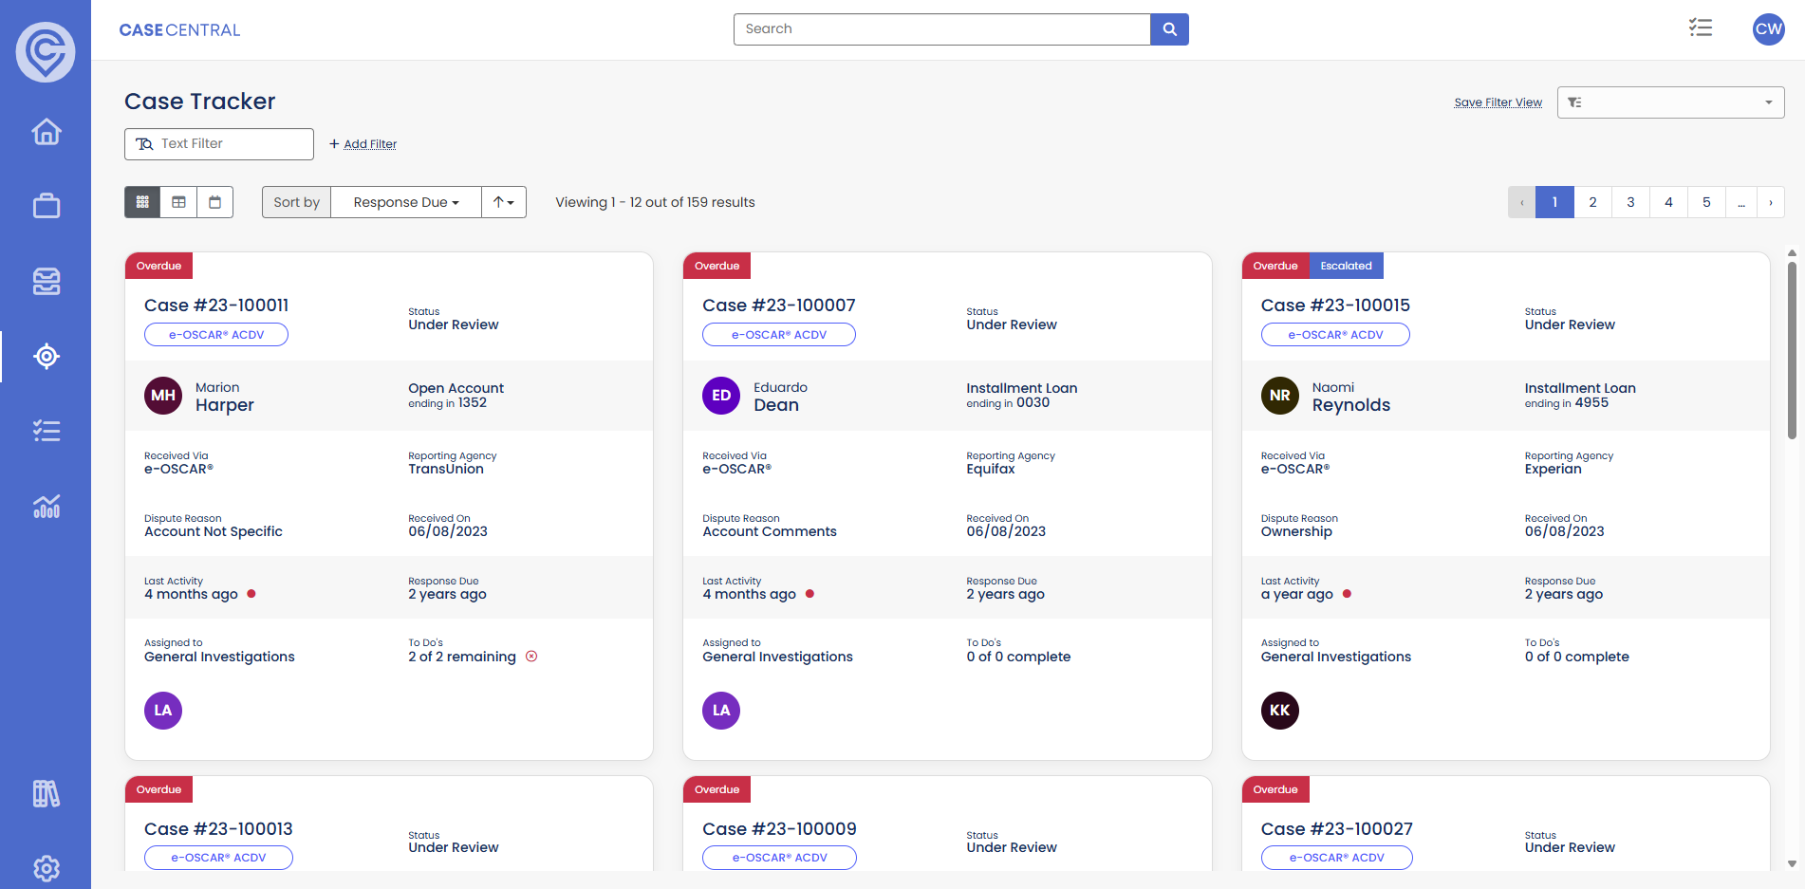The height and width of the screenshot is (889, 1805).
Task: Click 'Viewing 1 - 12 out of 159 results'
Action: click(x=655, y=202)
